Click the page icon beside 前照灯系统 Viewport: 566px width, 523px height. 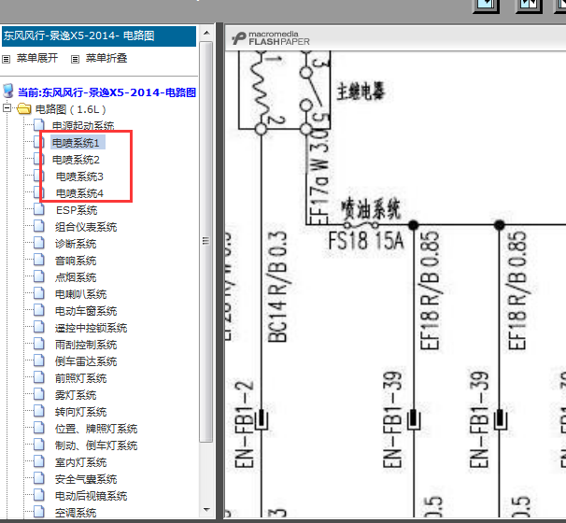pyautogui.click(x=39, y=377)
